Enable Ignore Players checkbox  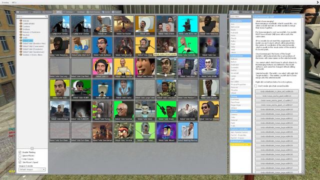pos(20,155)
